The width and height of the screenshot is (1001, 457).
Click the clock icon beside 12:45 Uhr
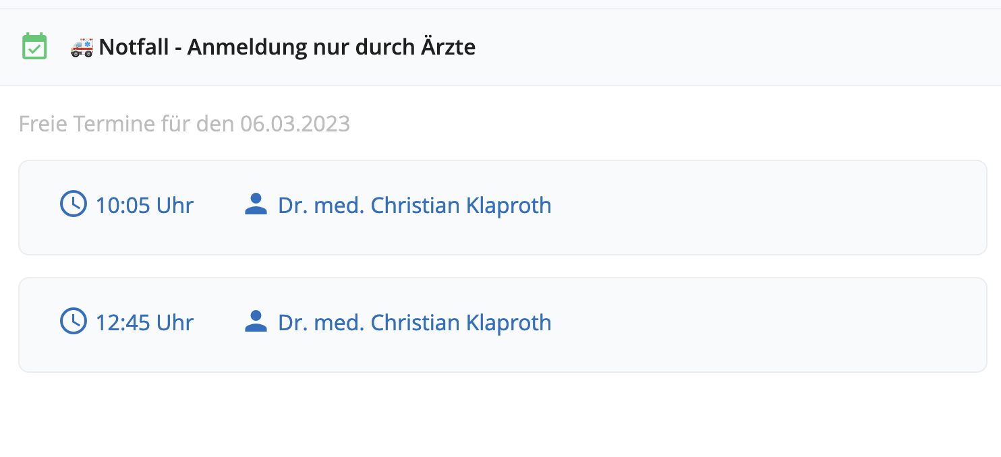click(74, 321)
